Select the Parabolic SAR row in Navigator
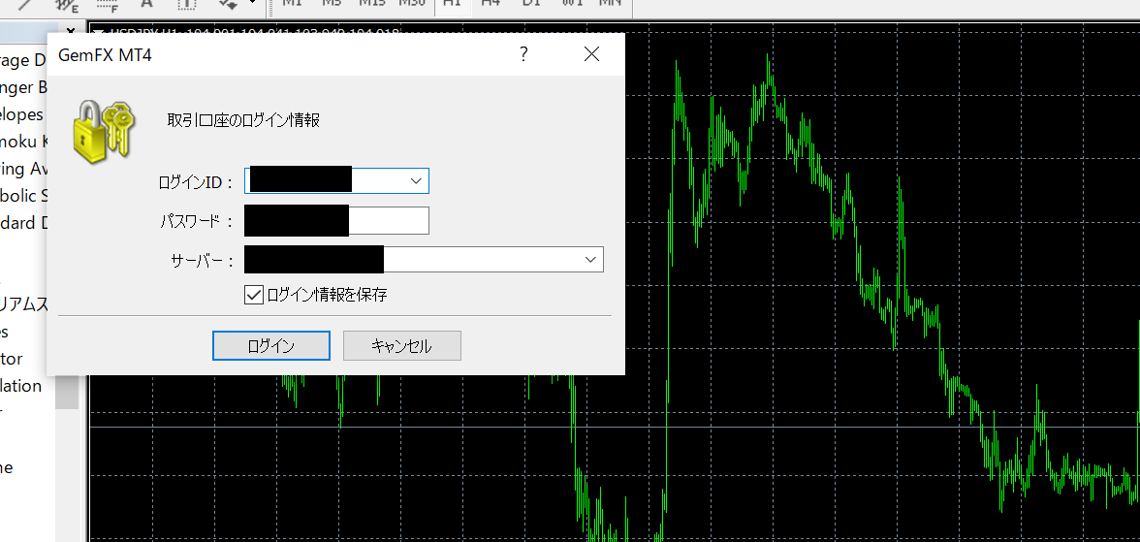The image size is (1140, 542). coord(23,196)
